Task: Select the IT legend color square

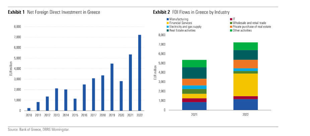Action: (x=227, y=19)
